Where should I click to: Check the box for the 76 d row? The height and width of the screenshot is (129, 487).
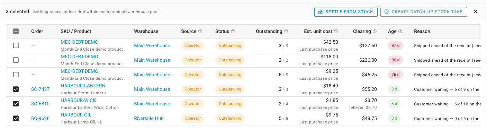tap(16, 75)
